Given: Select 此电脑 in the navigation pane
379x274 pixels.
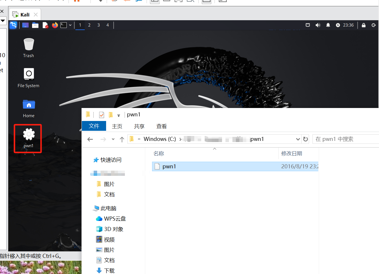Looking at the screenshot, I should point(105,208).
